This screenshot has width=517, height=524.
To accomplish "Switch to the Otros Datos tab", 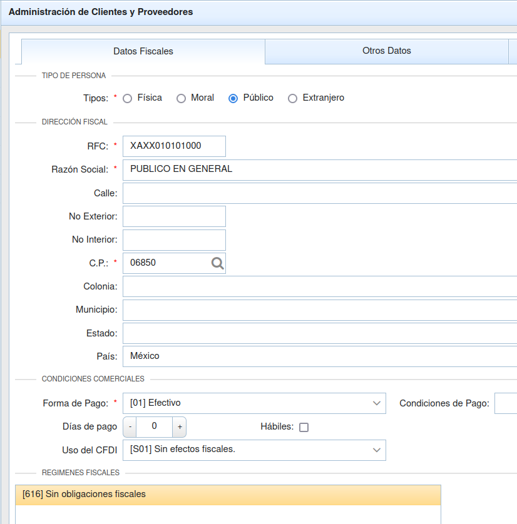I will point(387,51).
